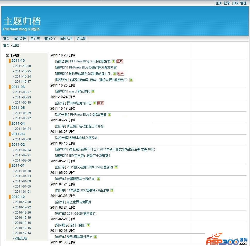Open post PHPnew Blog 反映问题及解决方案
250x246 pixels.
(x=93, y=67)
